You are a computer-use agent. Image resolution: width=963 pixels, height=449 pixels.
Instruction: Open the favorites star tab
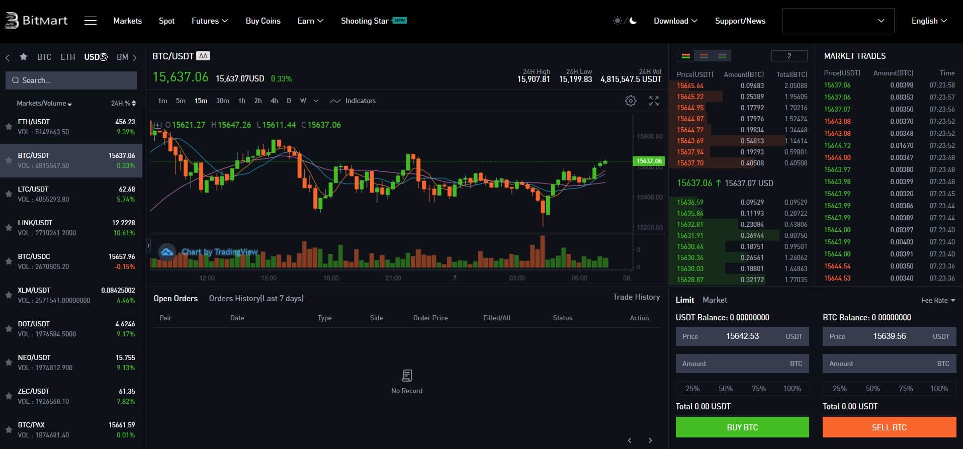point(23,57)
